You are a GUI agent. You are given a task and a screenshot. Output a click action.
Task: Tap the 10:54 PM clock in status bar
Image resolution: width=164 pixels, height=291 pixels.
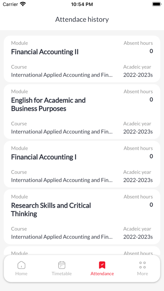[x=82, y=4]
